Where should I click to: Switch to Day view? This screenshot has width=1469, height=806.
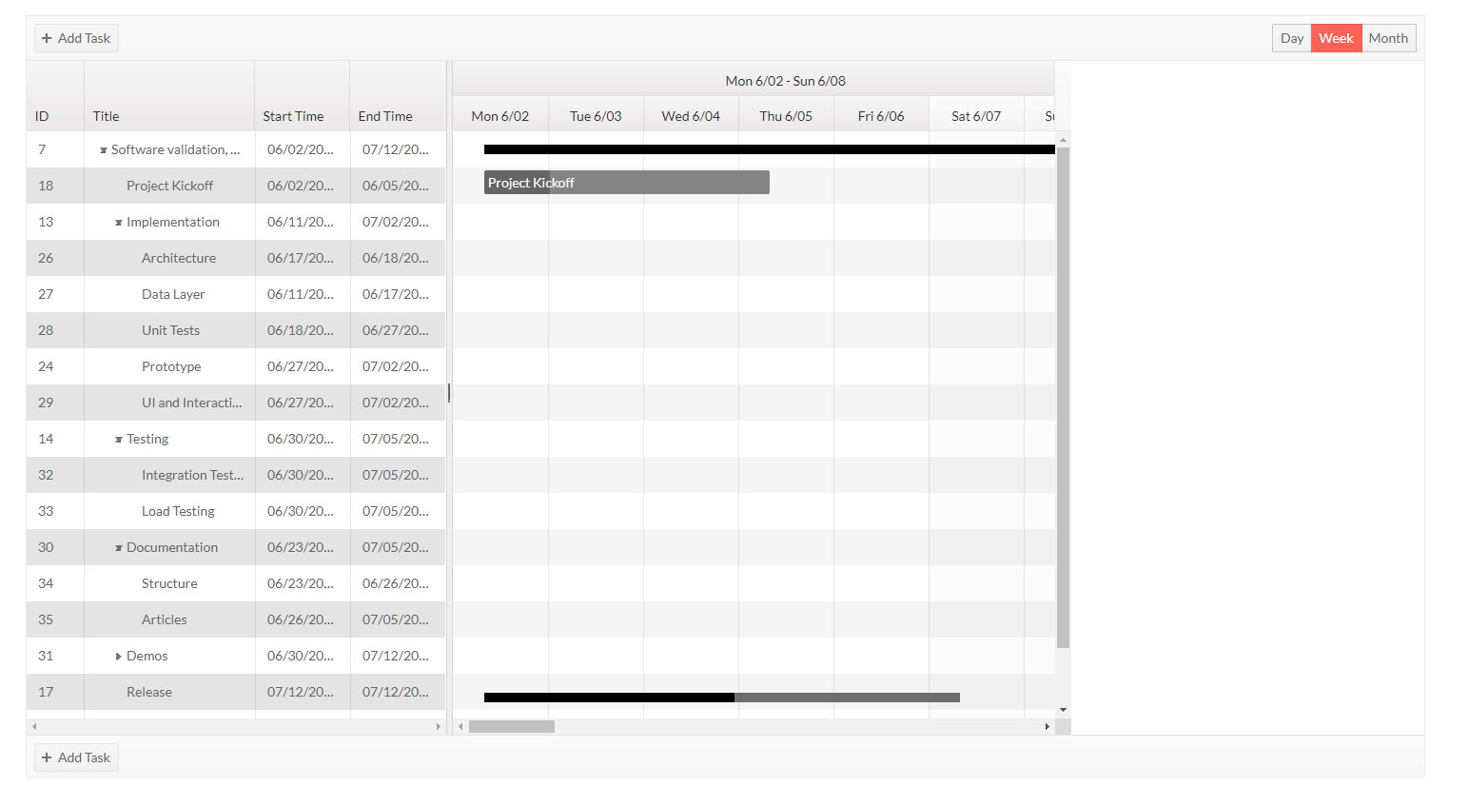tap(1292, 38)
